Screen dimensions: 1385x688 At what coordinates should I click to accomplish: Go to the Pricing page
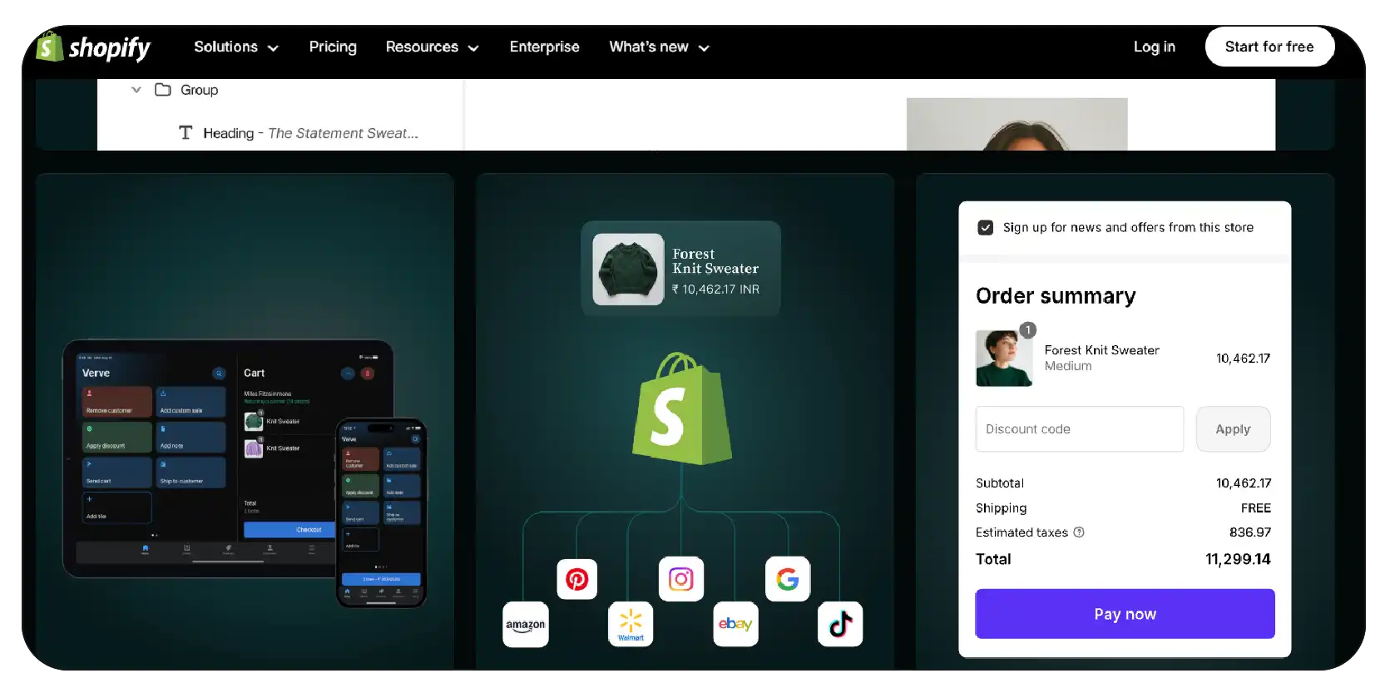click(x=333, y=47)
